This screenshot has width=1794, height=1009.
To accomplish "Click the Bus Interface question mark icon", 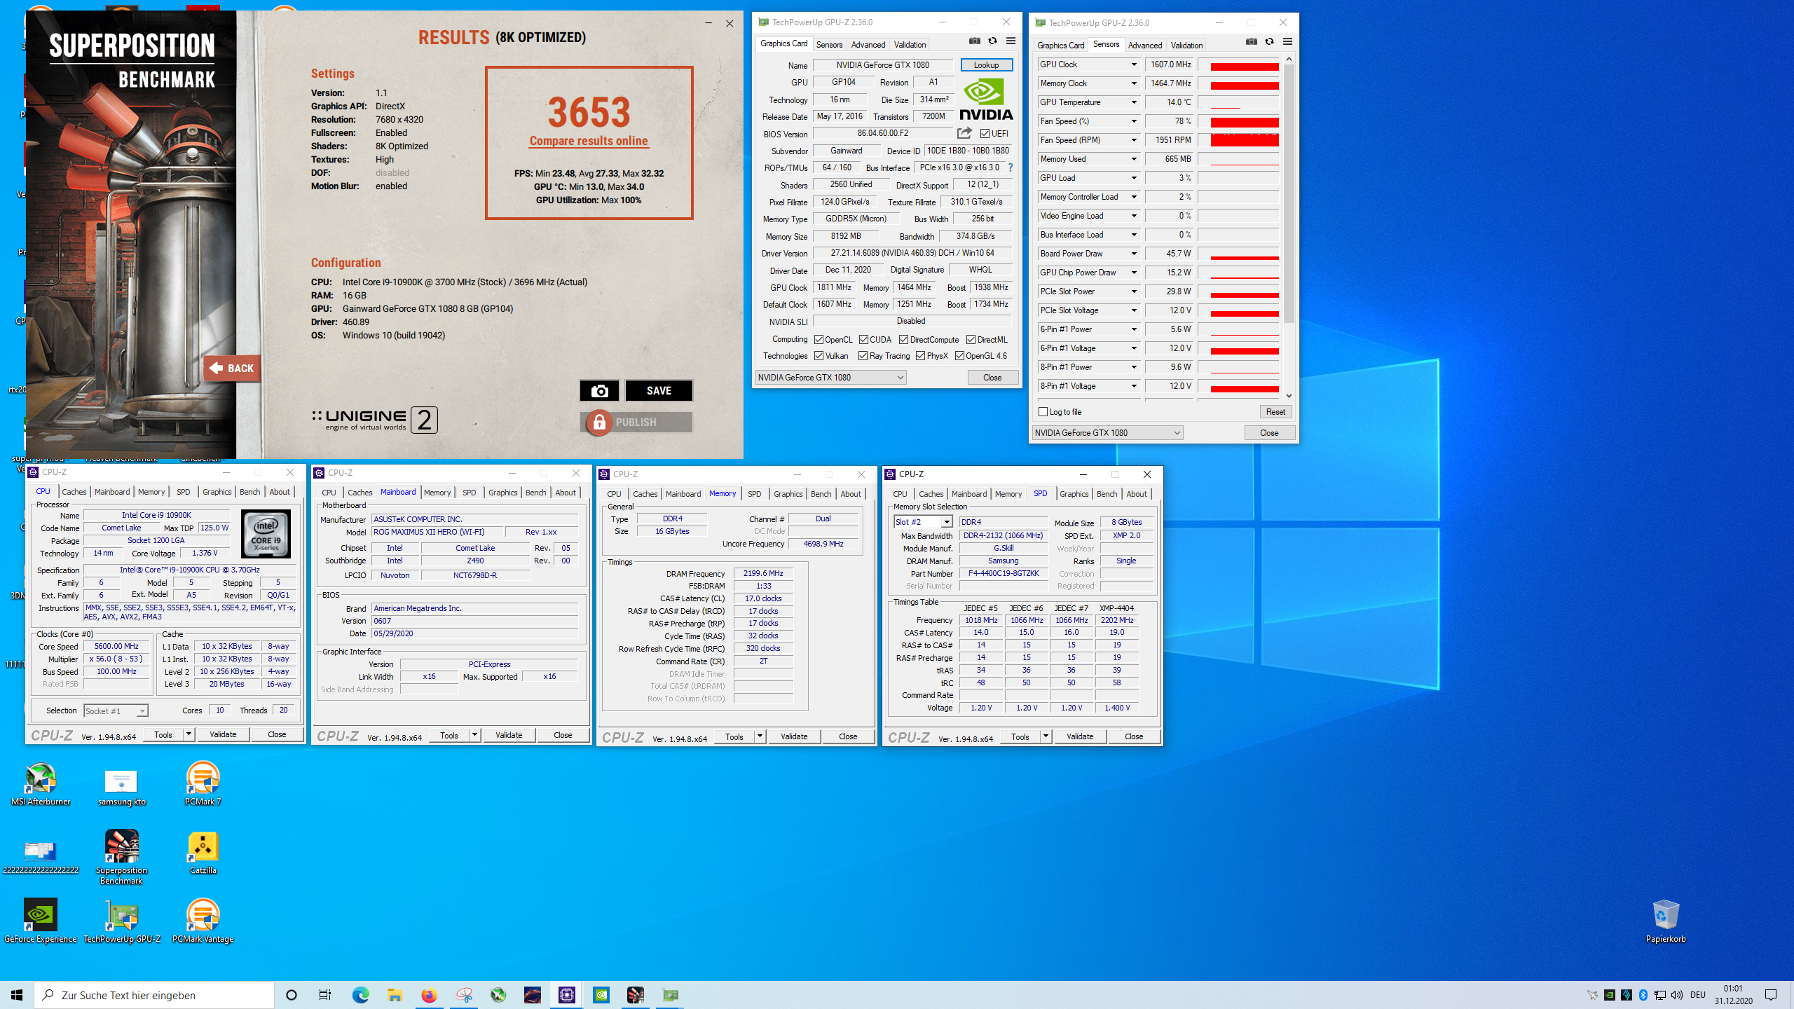I will [x=1011, y=167].
